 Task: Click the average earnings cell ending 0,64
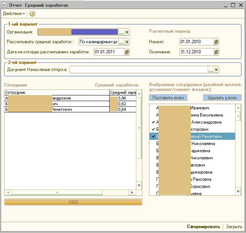tap(123, 109)
